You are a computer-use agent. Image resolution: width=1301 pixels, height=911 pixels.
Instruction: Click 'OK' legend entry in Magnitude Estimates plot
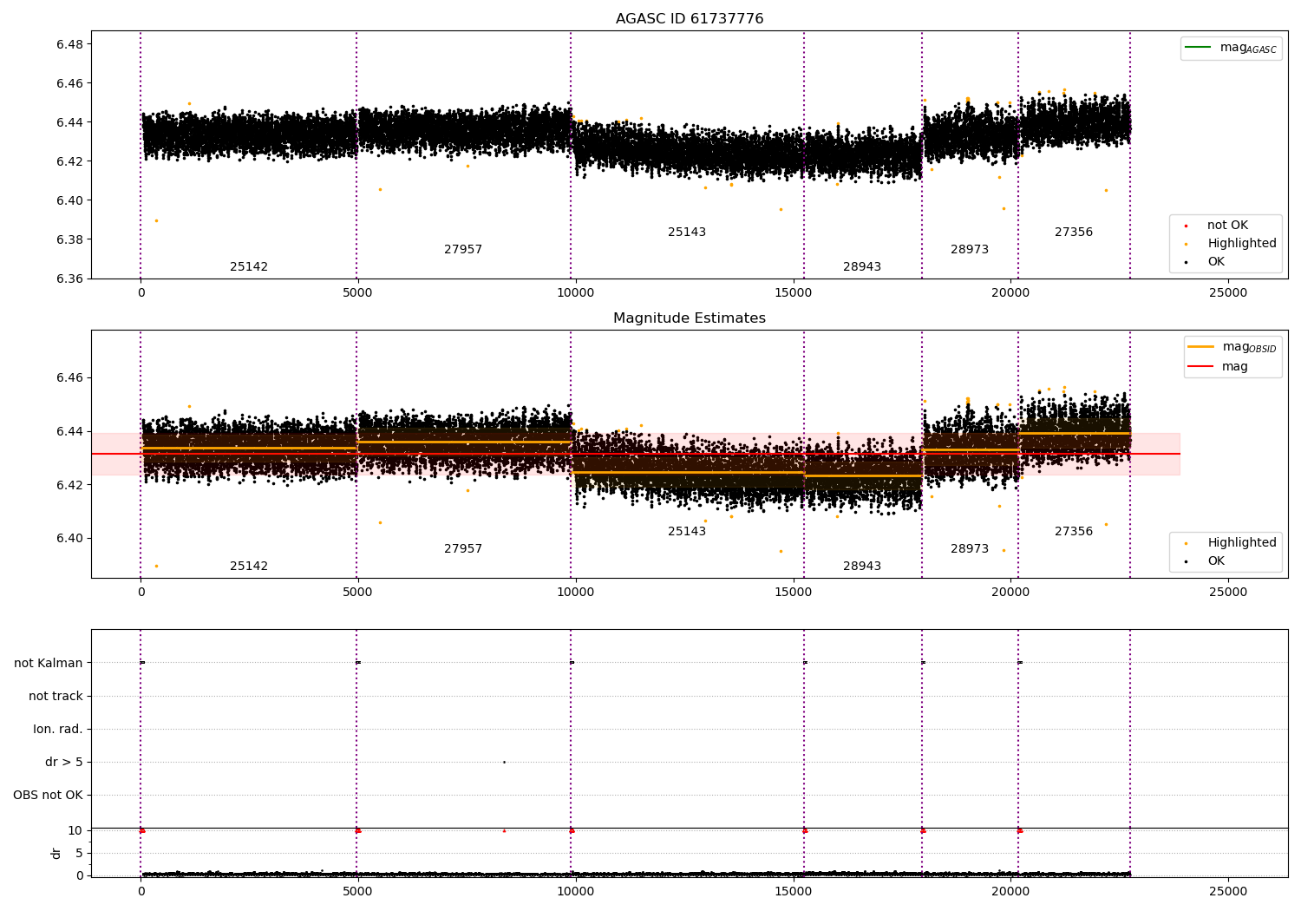point(1206,561)
